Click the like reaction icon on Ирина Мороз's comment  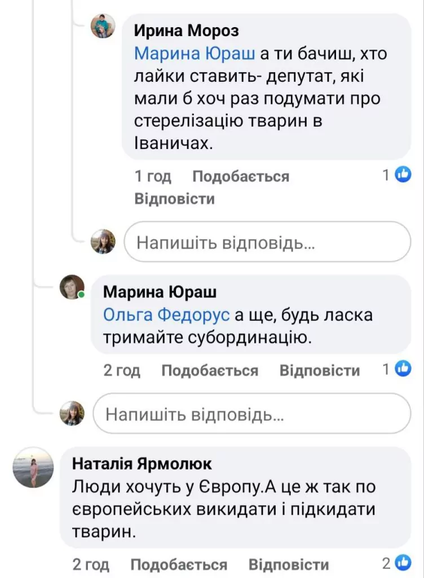(x=403, y=175)
